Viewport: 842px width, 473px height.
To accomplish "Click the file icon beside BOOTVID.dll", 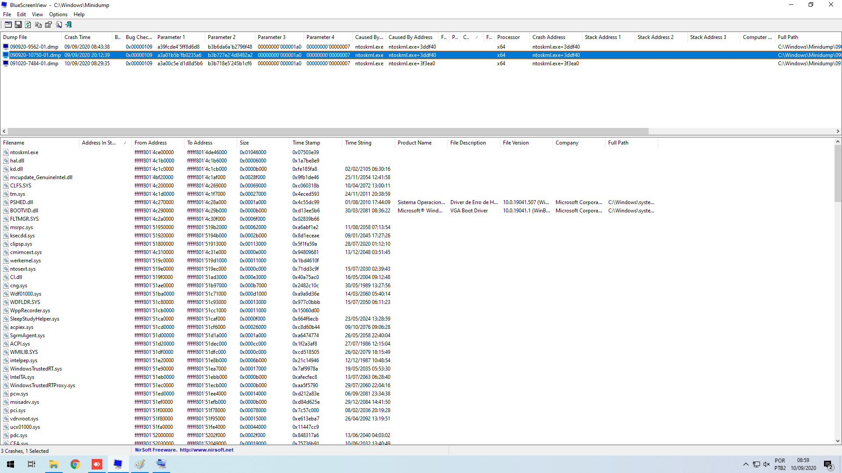I will [x=6, y=211].
